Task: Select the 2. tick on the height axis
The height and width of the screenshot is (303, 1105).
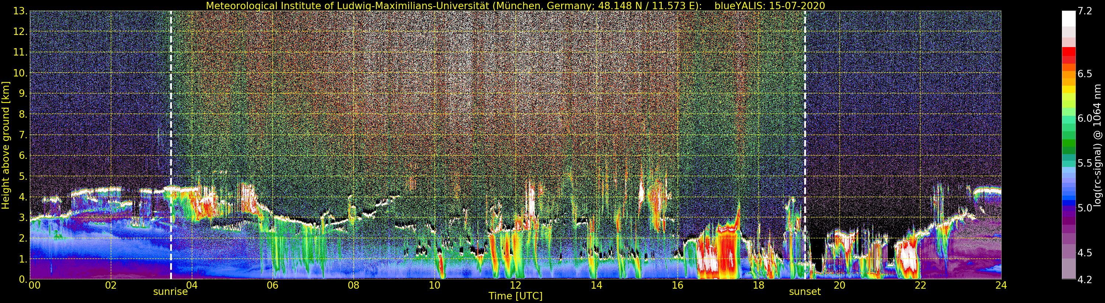Action: [x=24, y=238]
